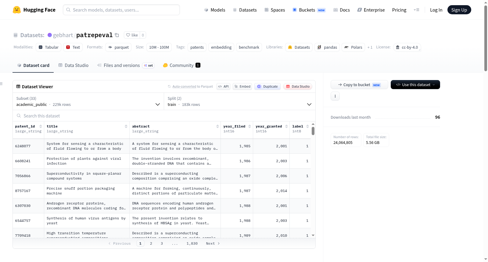Sort by abstract column arrows
Viewport: 488px width, 262px height.
pyautogui.click(x=217, y=126)
